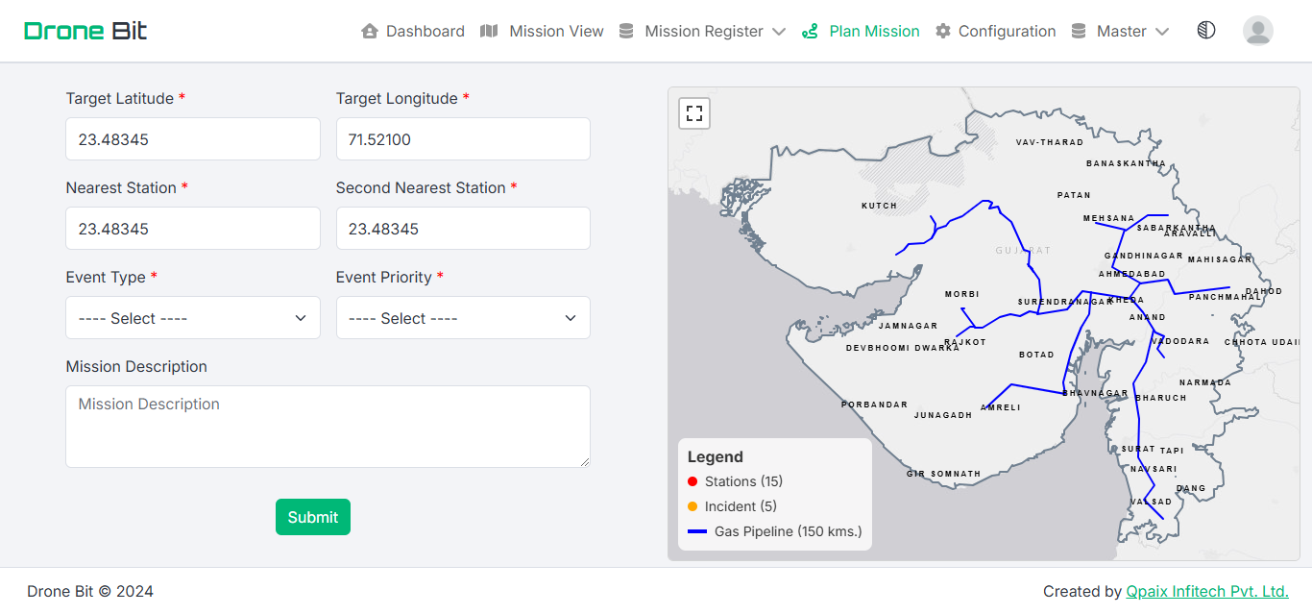Screen dimensions: 1312x614
Task: Submit the mission plan form
Action: tap(313, 517)
